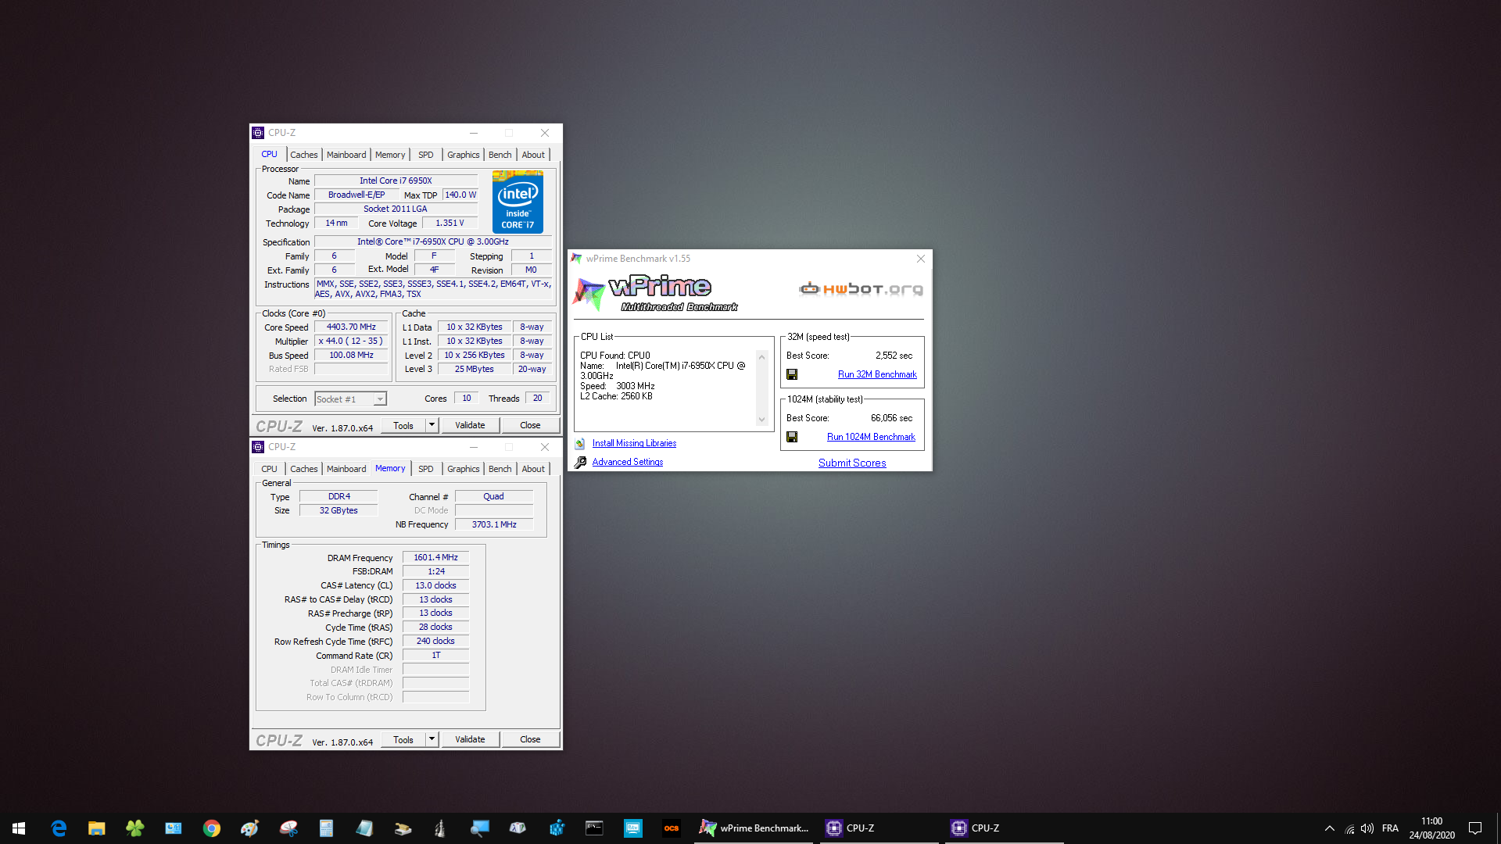Image resolution: width=1501 pixels, height=844 pixels.
Task: Click the Install Missing Libraries icon
Action: click(x=580, y=444)
